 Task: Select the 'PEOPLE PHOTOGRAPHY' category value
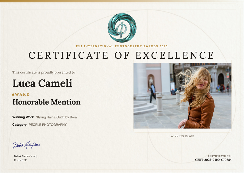pos(48,125)
